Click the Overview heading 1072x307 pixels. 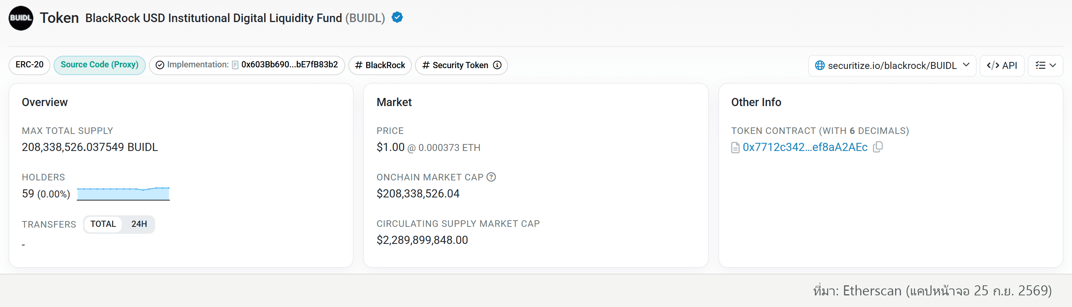point(45,102)
